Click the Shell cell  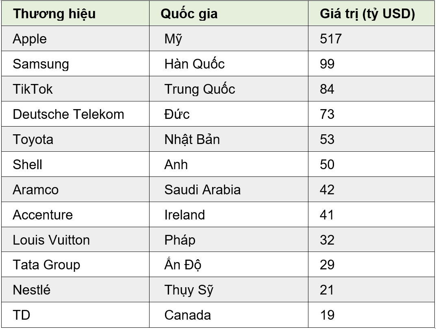point(27,165)
